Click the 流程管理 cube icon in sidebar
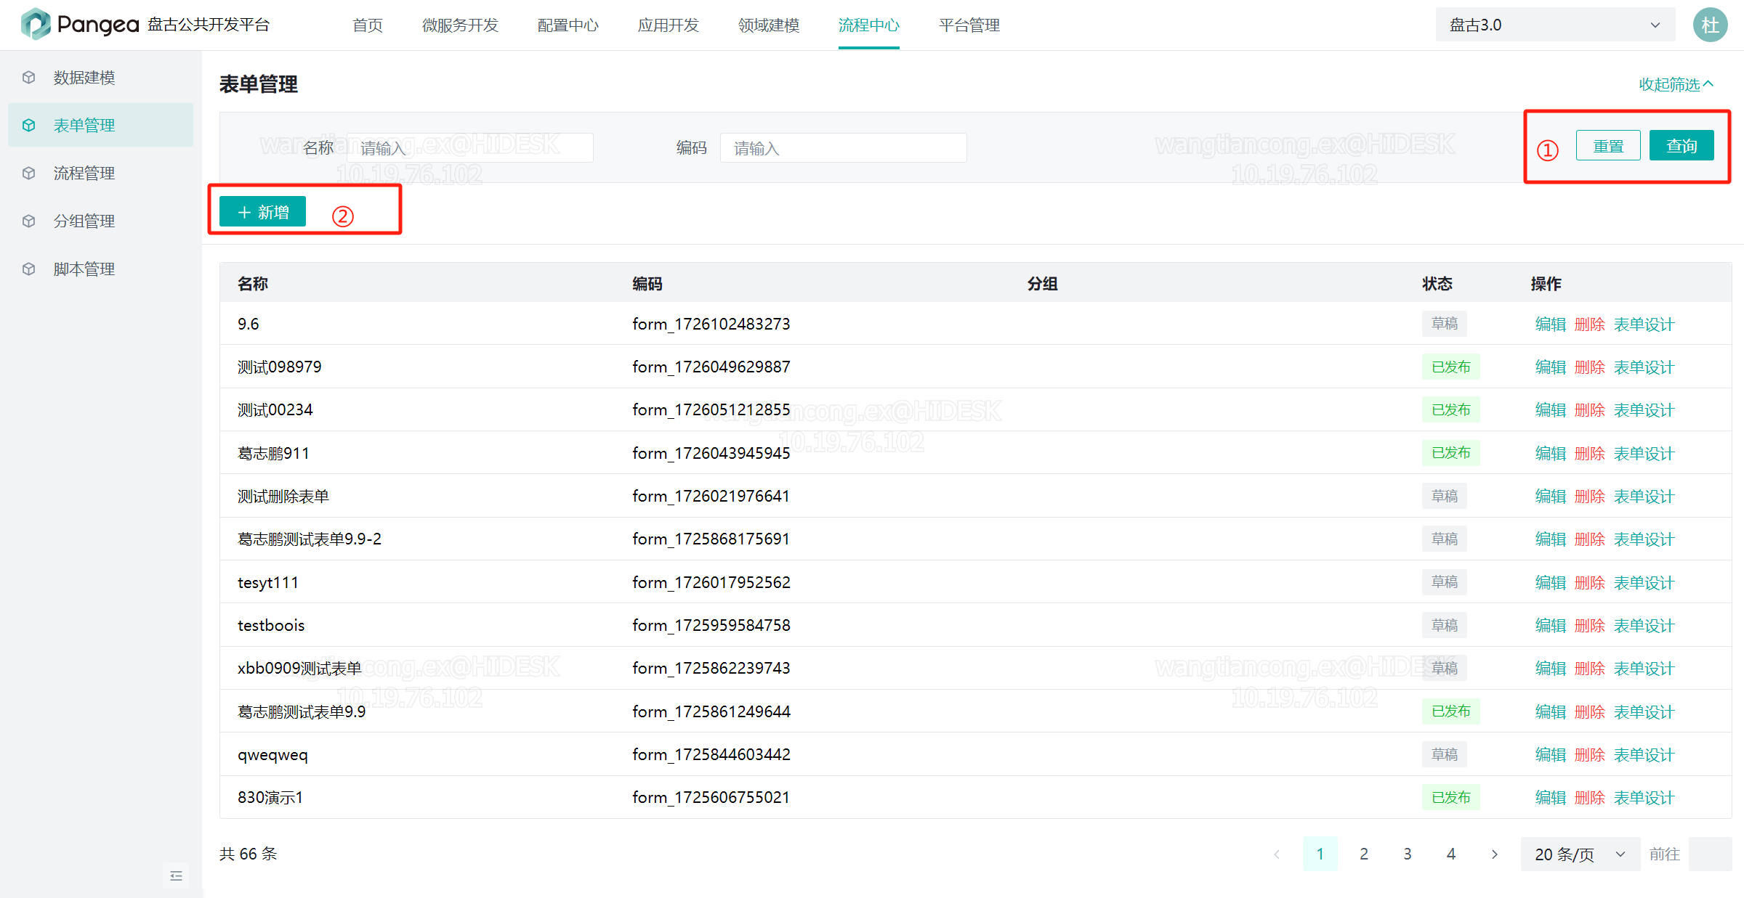Image resolution: width=1744 pixels, height=898 pixels. (29, 173)
